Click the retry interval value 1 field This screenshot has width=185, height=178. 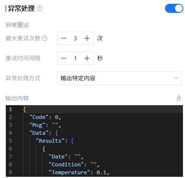pos(75,58)
